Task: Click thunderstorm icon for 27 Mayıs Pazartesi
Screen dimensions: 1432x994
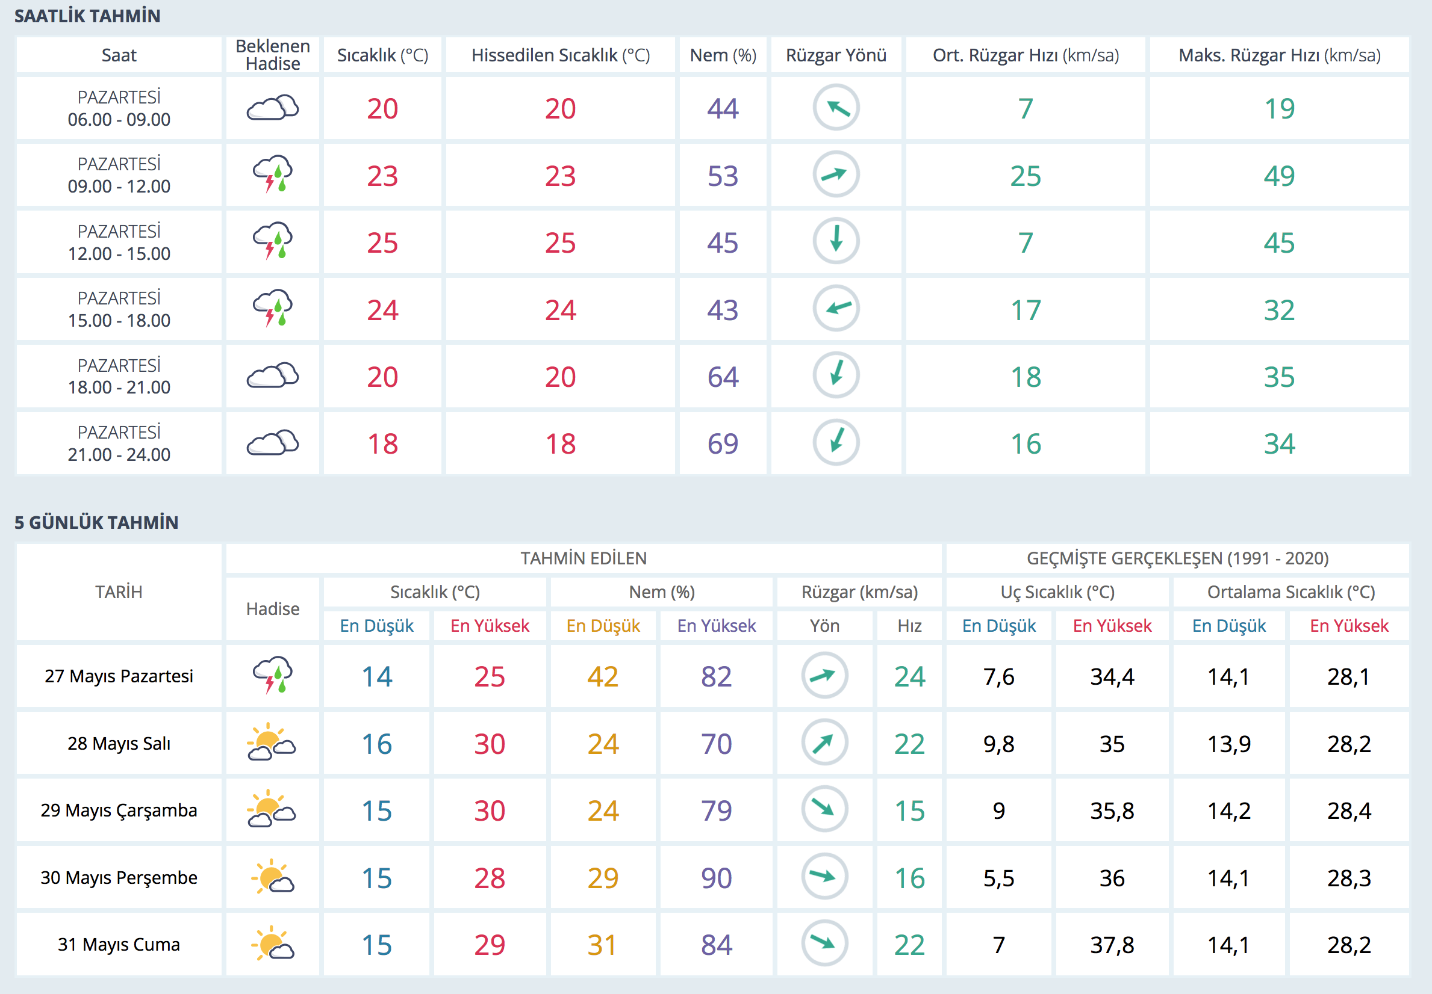Action: (272, 675)
